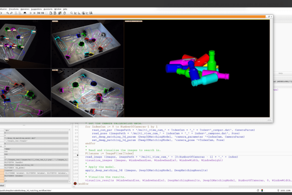Click the read_cam_par code line
This screenshot has height=195, width=292.
[173, 130]
